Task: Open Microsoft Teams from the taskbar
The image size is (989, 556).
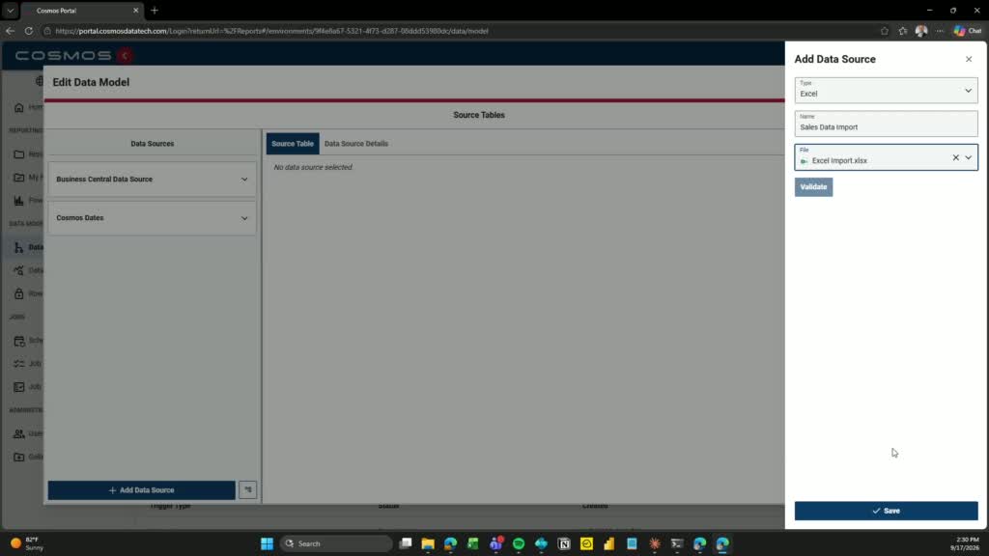Action: pyautogui.click(x=495, y=543)
